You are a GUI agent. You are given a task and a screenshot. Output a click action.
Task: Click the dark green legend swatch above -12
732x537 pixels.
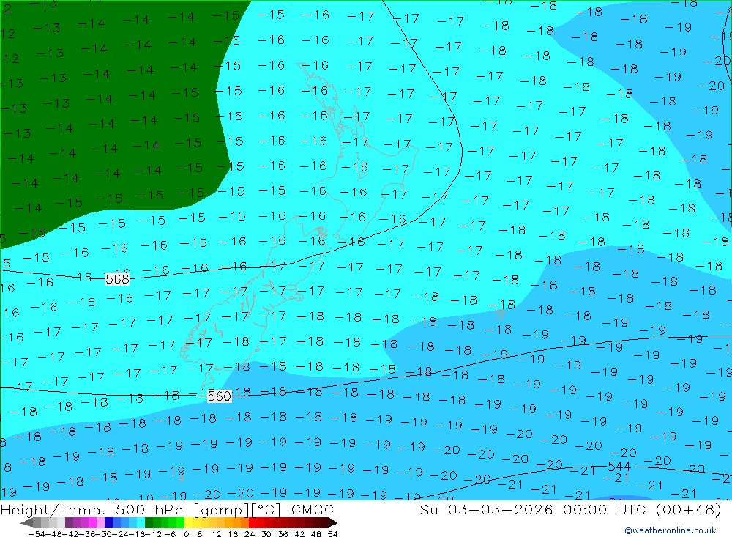[x=149, y=523]
